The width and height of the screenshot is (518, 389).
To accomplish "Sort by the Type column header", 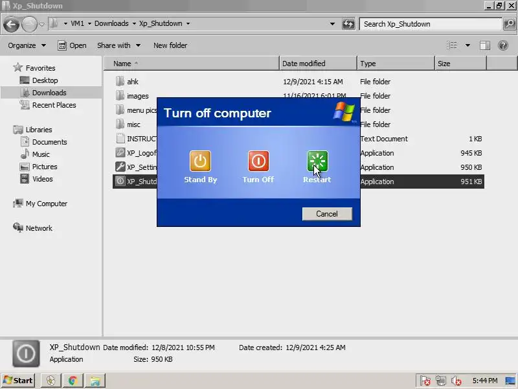I will tap(396, 64).
